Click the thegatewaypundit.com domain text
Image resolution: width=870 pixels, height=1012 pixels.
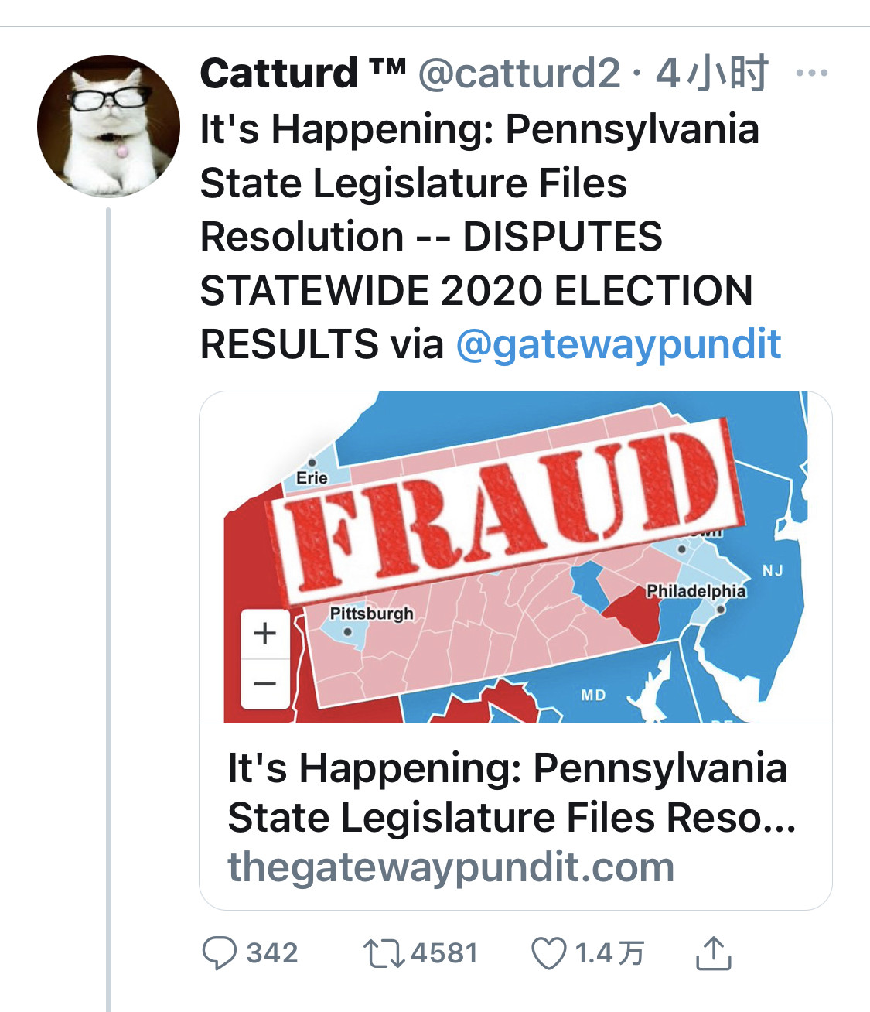point(451,867)
